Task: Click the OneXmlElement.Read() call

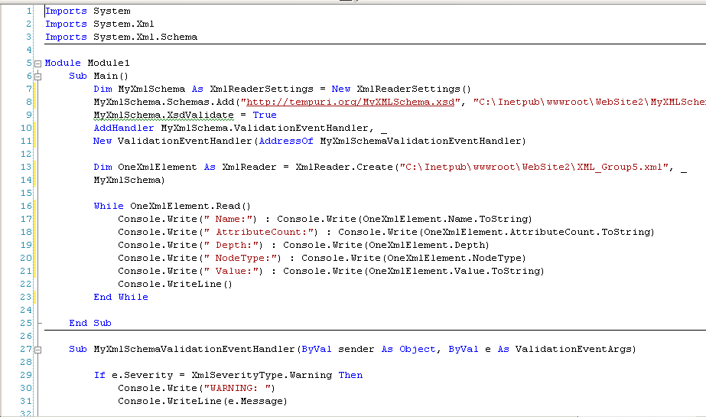Action: pyautogui.click(x=190, y=206)
